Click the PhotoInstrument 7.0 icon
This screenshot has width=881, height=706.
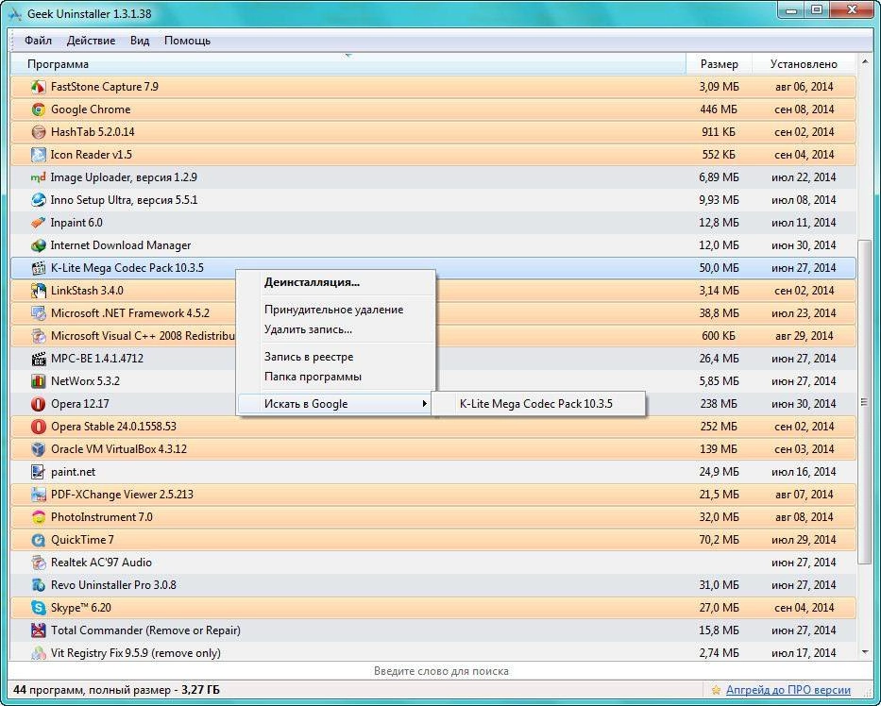coord(38,517)
